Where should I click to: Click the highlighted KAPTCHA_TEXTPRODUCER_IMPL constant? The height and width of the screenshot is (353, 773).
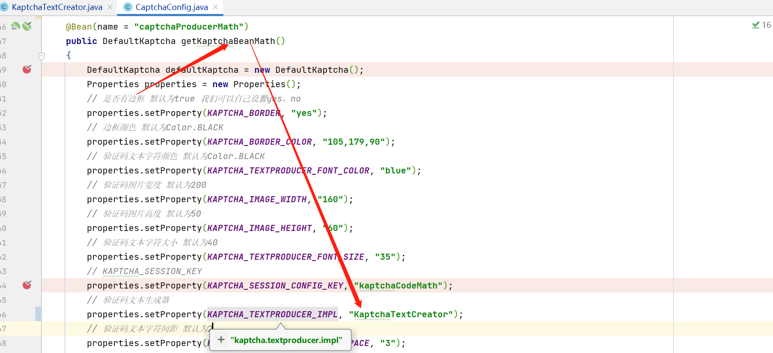(x=273, y=314)
